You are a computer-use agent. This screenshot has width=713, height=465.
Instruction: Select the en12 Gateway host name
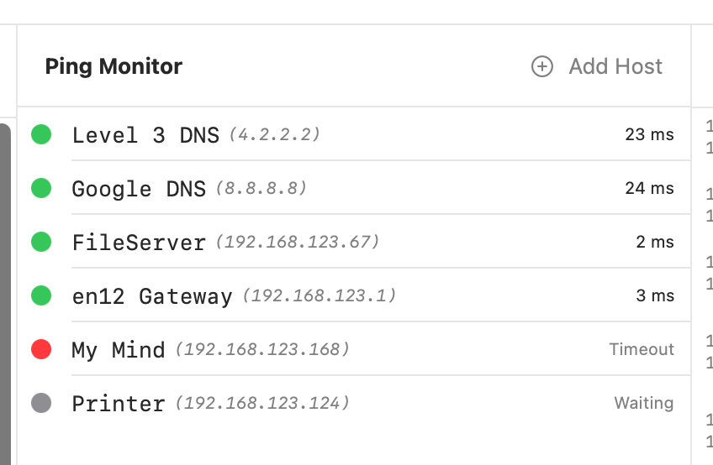152,296
